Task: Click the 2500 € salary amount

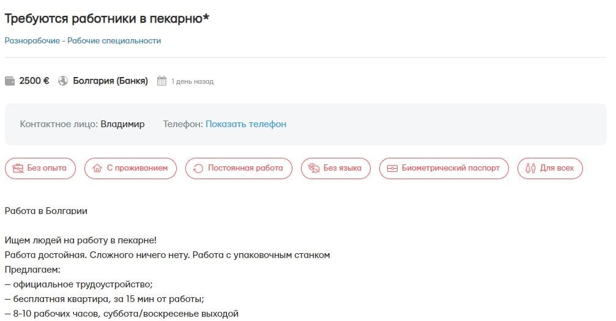Action: tap(34, 81)
